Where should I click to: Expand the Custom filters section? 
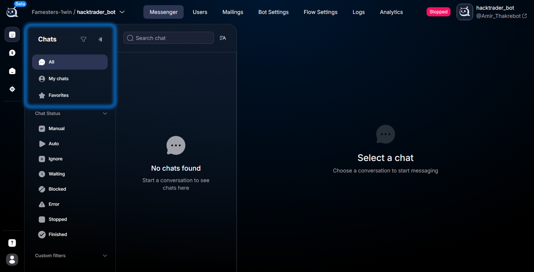105,256
